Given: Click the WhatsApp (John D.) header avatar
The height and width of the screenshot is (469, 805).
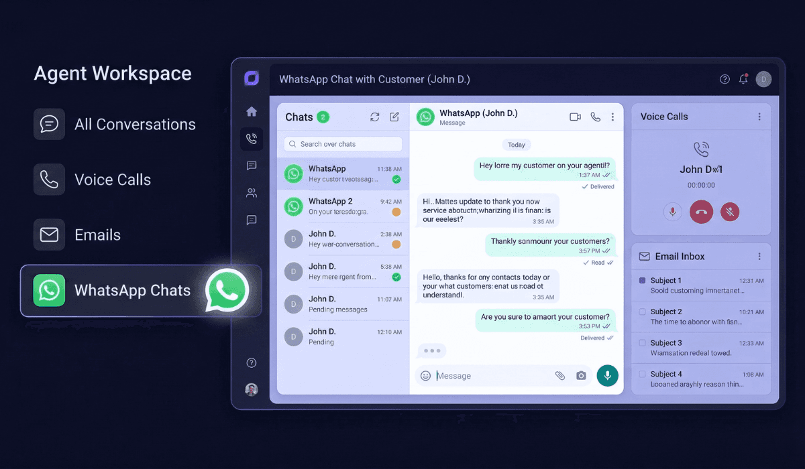Looking at the screenshot, I should [x=425, y=117].
